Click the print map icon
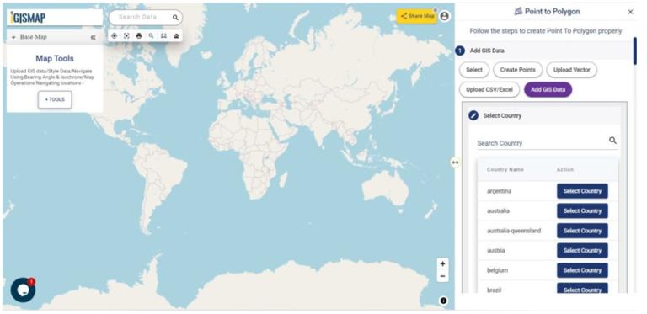The image size is (647, 314). pyautogui.click(x=139, y=36)
